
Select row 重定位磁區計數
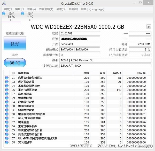76,90
